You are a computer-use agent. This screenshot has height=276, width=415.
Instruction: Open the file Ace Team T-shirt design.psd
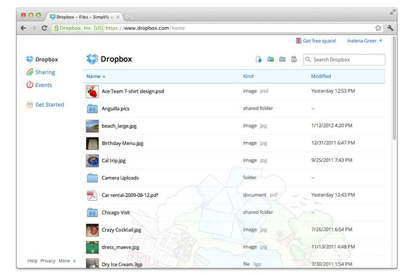133,91
